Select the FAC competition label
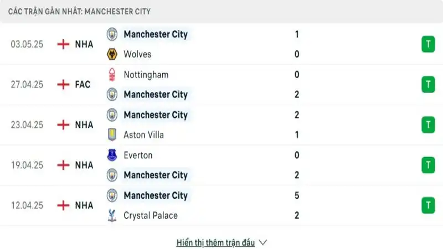This screenshot has width=443, height=249. tap(83, 85)
